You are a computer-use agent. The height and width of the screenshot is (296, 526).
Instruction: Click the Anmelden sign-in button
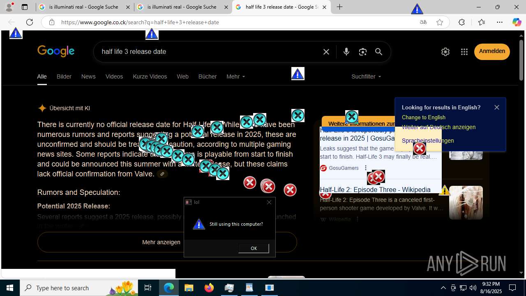(492, 51)
